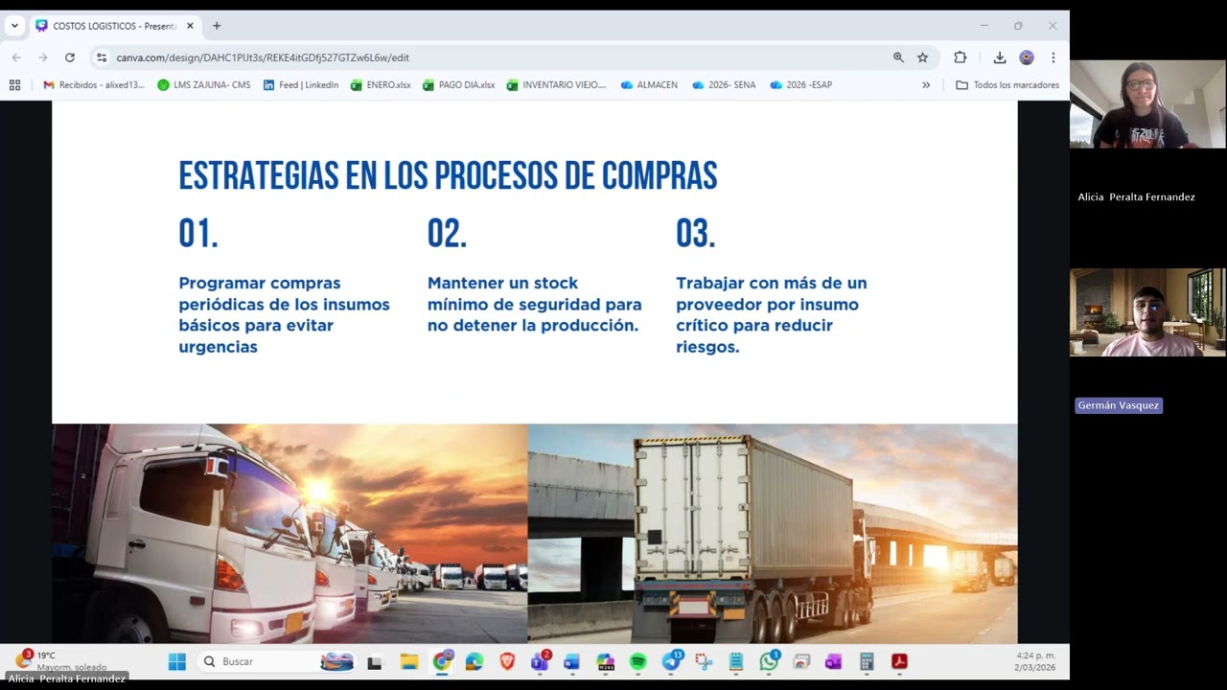Click the Germán Vasquez name label

tap(1118, 405)
